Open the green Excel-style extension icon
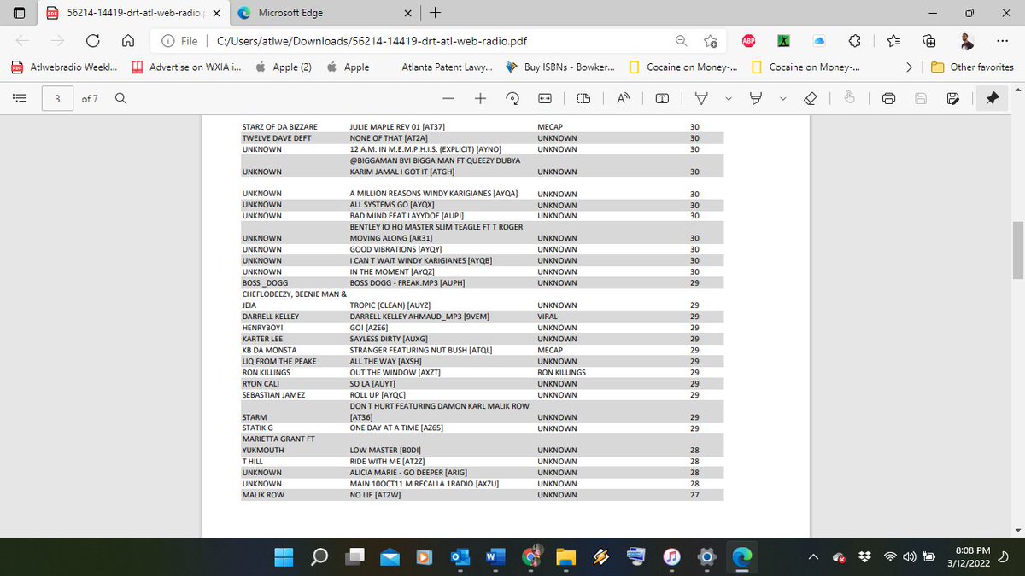1025x576 pixels. point(783,40)
